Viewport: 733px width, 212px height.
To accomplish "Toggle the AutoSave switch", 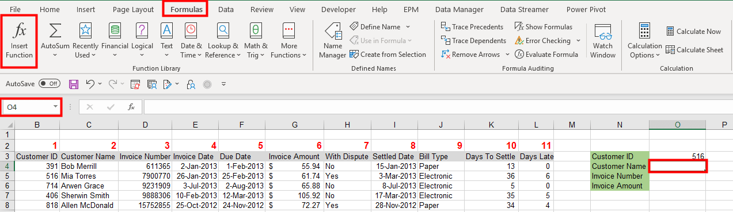I will click(50, 84).
